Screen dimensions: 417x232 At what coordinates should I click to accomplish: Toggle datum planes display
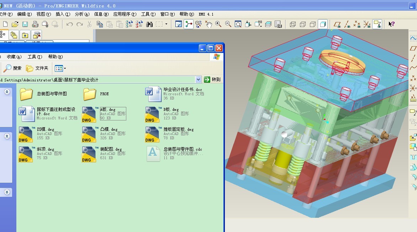[338, 24]
